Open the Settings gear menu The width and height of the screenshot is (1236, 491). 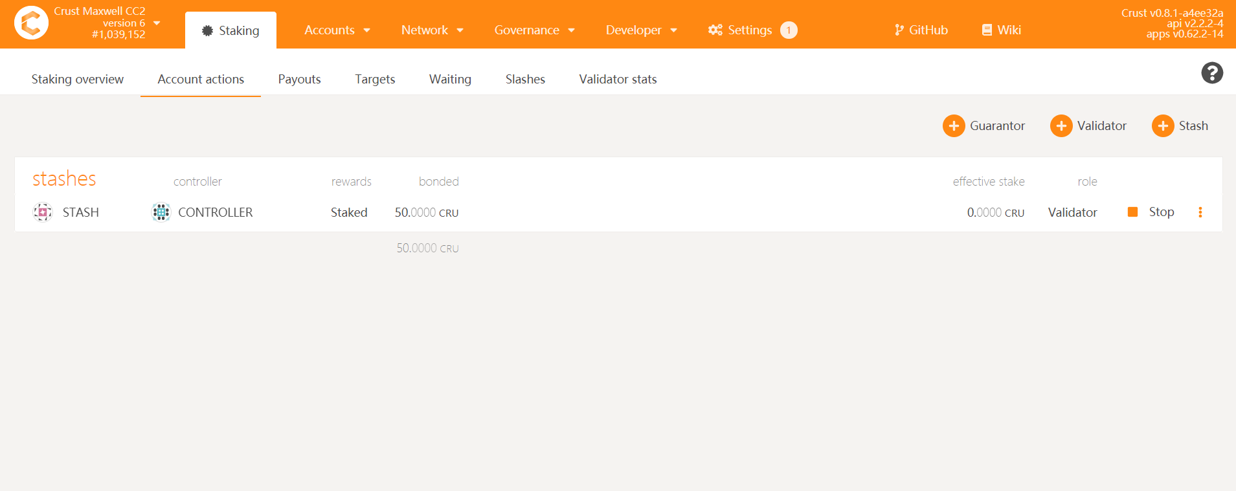(740, 30)
